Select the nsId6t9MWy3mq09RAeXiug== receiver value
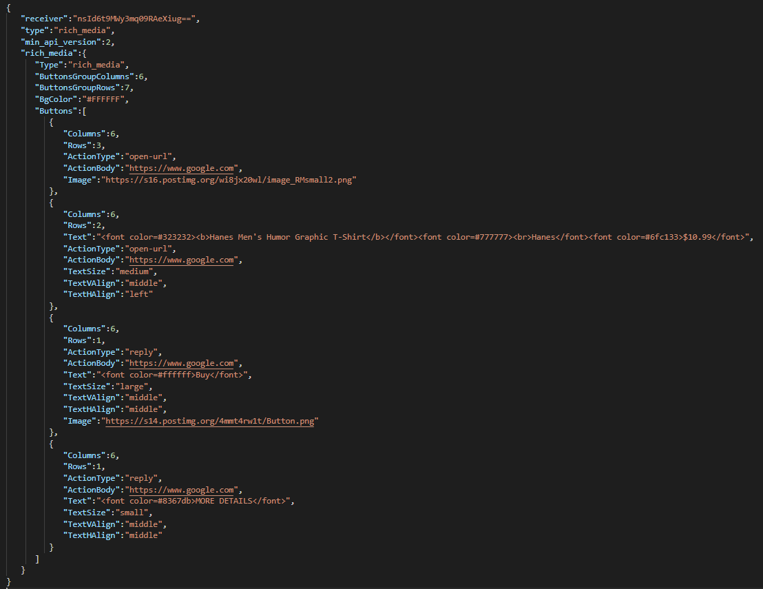 click(x=134, y=19)
